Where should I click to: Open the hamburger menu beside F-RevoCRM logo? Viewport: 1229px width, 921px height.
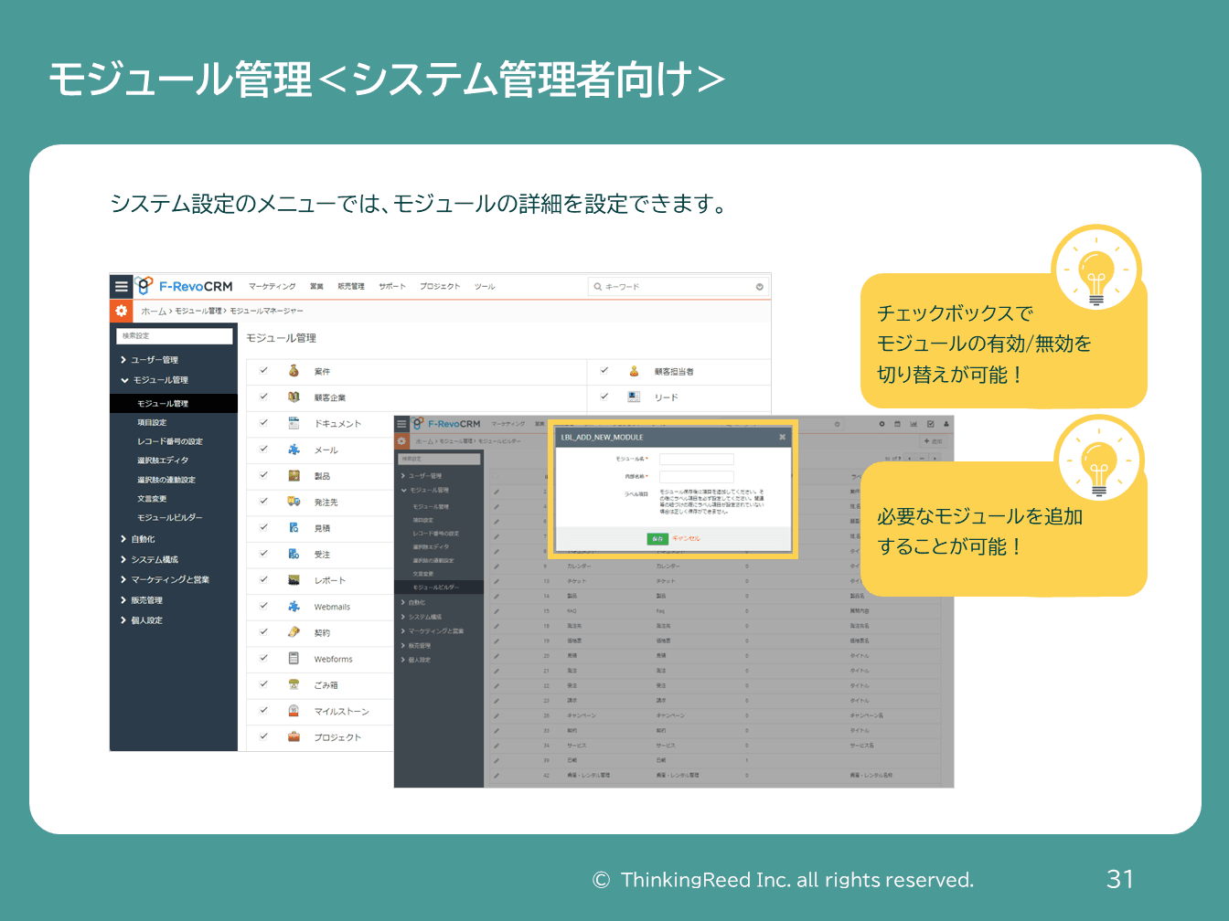click(121, 286)
